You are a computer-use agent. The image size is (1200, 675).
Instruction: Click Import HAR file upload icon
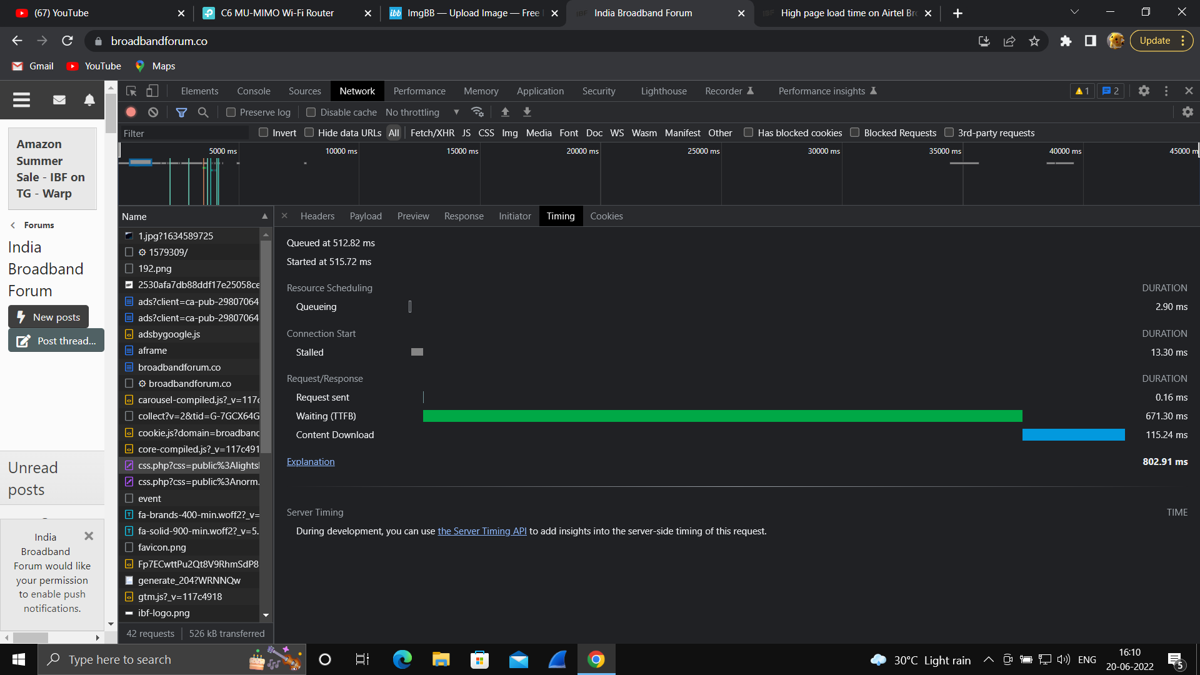505,112
